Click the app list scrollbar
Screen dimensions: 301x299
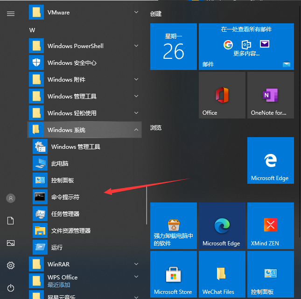click(147, 205)
